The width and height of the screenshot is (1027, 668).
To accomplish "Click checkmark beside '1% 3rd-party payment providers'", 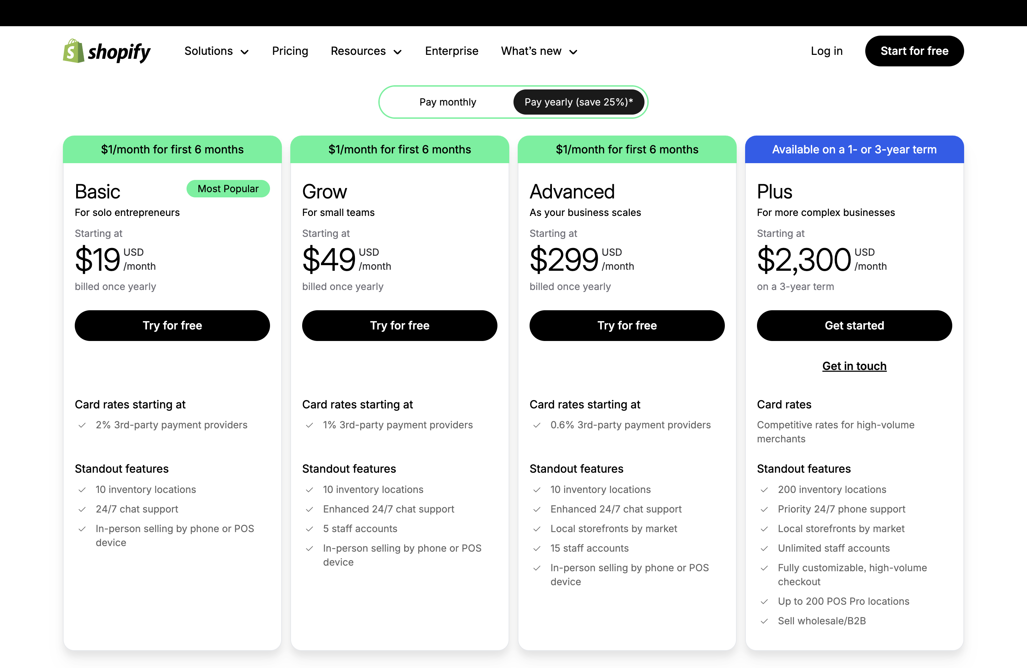I will coord(309,425).
